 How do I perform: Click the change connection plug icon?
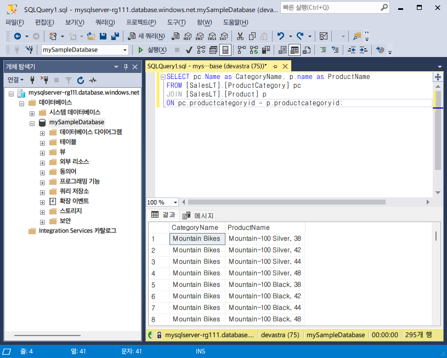29,50
